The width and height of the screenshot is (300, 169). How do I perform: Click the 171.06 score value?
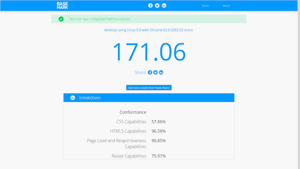[149, 52]
